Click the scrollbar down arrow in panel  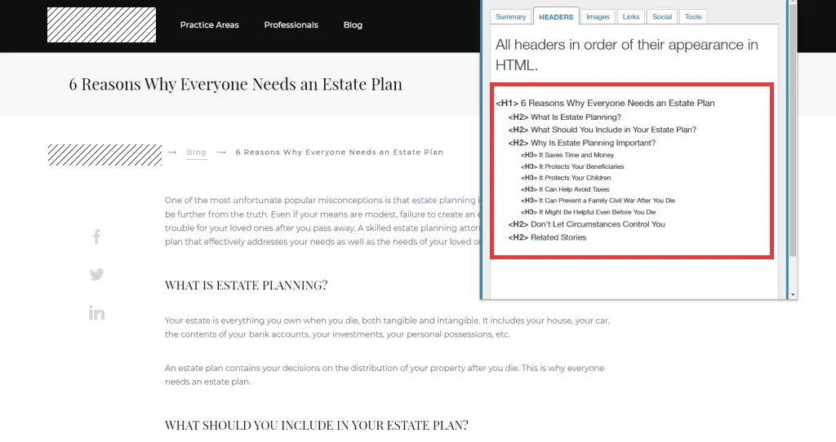point(791,294)
